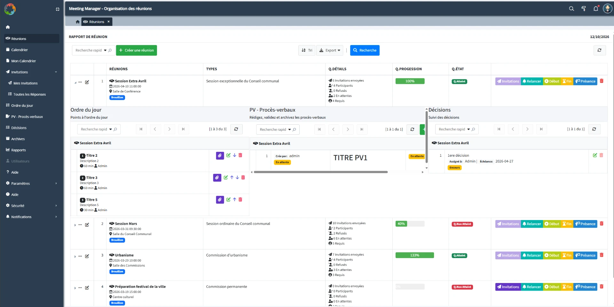The image size is (614, 307).
Task: Click Présence for Urbanisme meeting
Action: (x=585, y=256)
